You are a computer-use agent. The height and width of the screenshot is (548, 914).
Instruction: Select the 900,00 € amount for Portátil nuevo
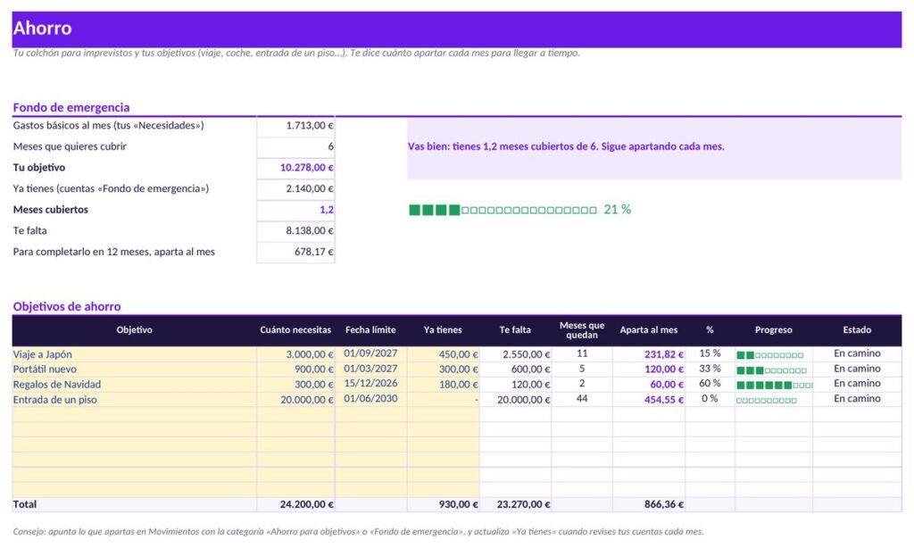(x=295, y=369)
